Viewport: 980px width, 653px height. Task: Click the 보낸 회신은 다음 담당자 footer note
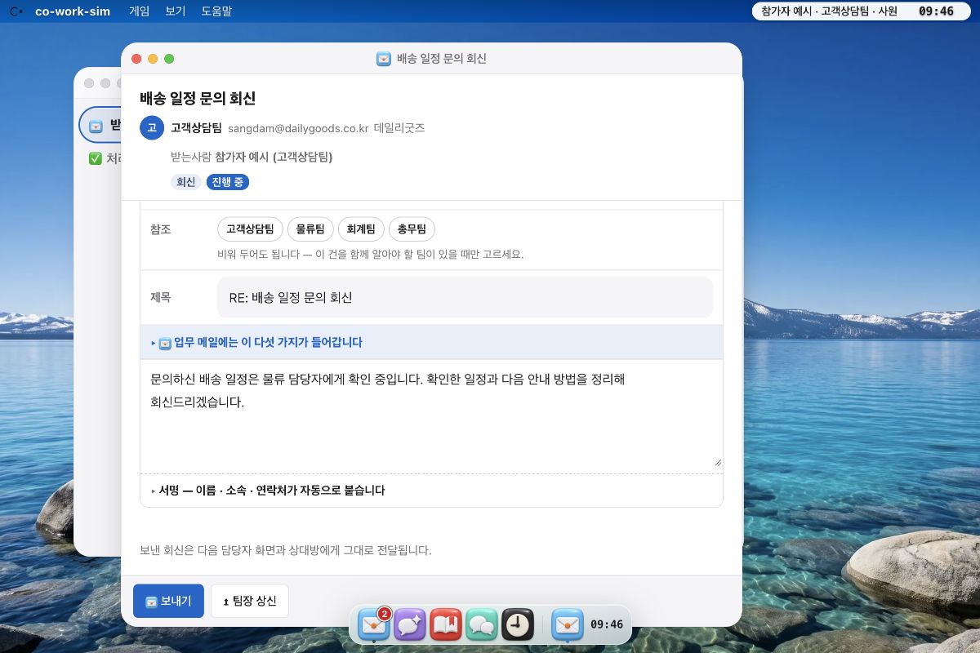click(286, 550)
